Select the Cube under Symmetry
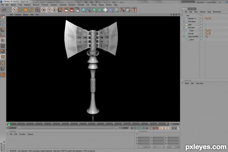Viewport: 228px width, 152px height. tap(192, 30)
